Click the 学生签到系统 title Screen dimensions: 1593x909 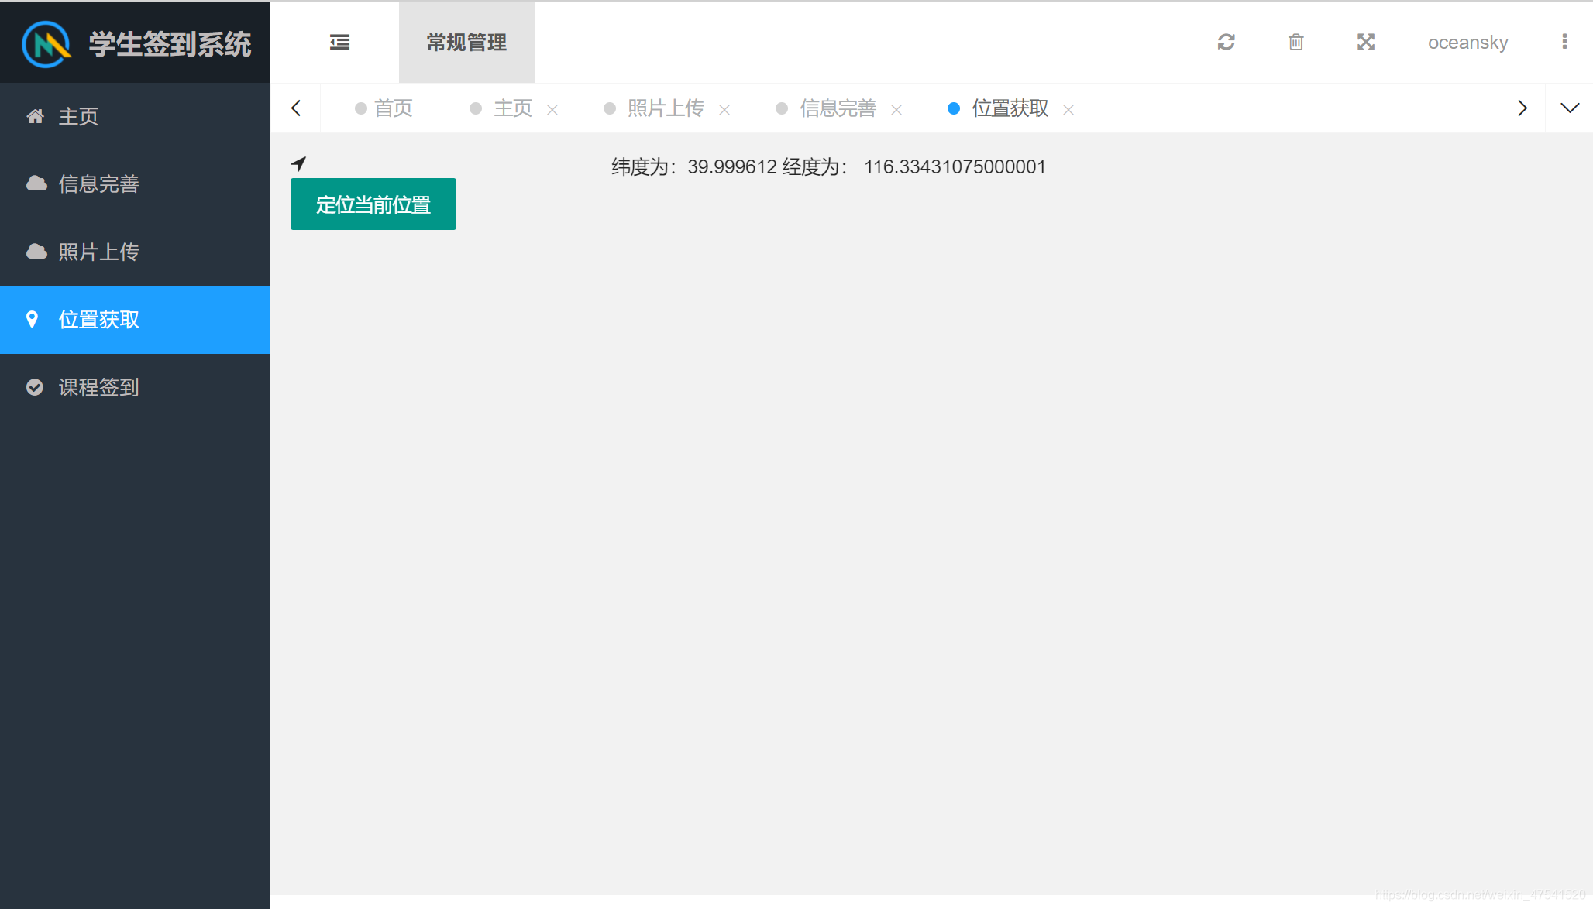pyautogui.click(x=170, y=44)
